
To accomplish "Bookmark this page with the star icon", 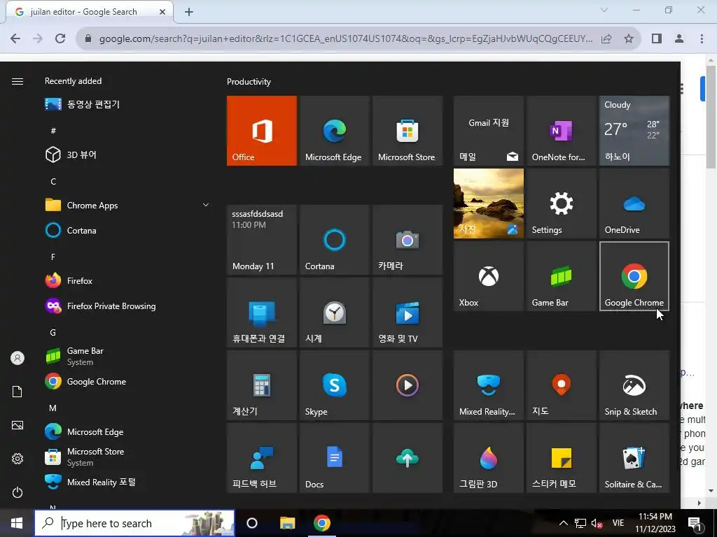I will [629, 38].
